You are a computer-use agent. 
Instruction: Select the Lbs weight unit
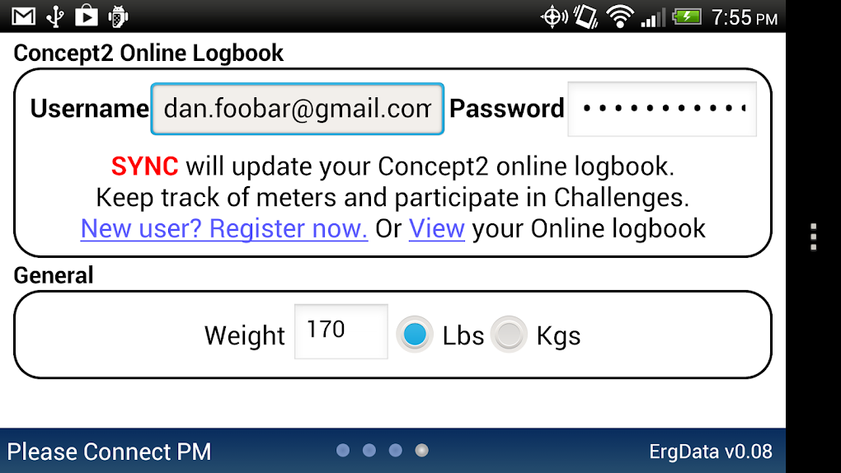click(x=415, y=335)
